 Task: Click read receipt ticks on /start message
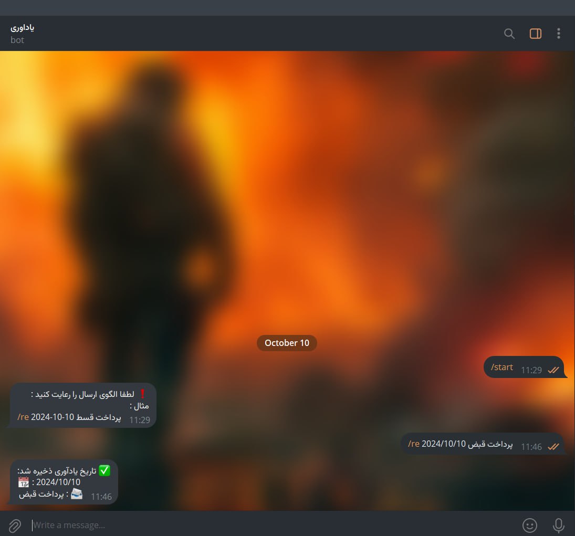tap(553, 370)
